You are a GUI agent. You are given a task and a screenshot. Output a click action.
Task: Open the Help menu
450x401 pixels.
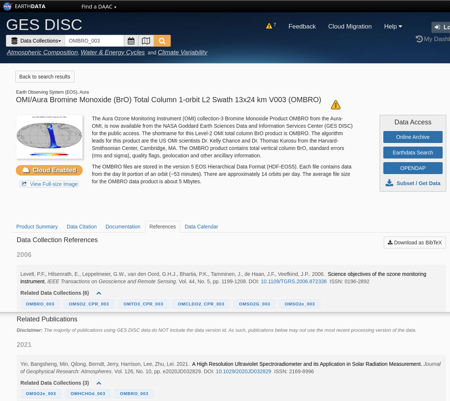coord(392,26)
